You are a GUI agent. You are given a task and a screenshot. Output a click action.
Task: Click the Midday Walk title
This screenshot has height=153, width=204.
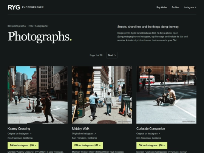point(81,129)
